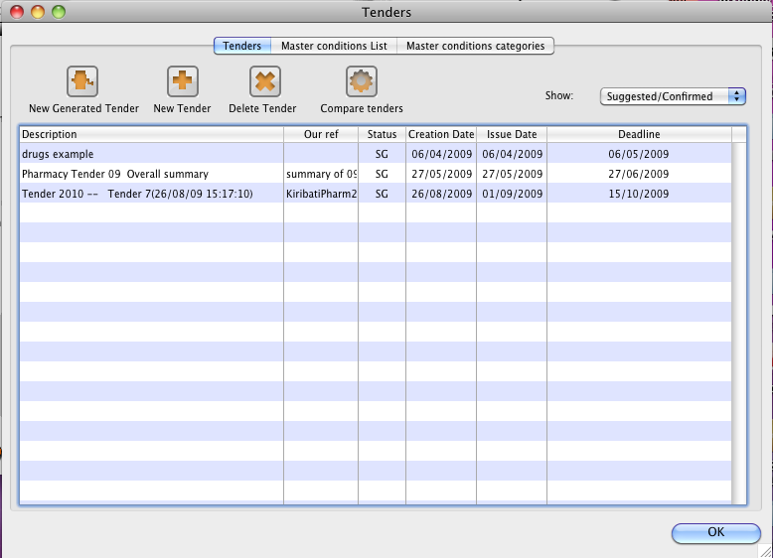Sort by Creation Date column header
Image resolution: width=773 pixels, height=558 pixels.
(x=441, y=134)
